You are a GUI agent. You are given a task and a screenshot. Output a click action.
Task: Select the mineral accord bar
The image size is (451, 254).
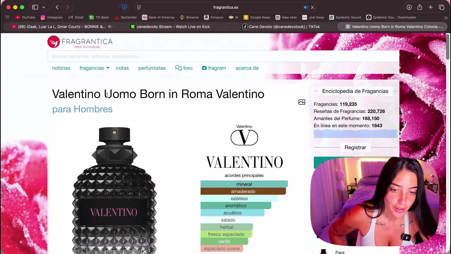click(x=244, y=184)
